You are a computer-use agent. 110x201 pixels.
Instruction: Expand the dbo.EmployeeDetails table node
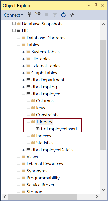[23, 150]
